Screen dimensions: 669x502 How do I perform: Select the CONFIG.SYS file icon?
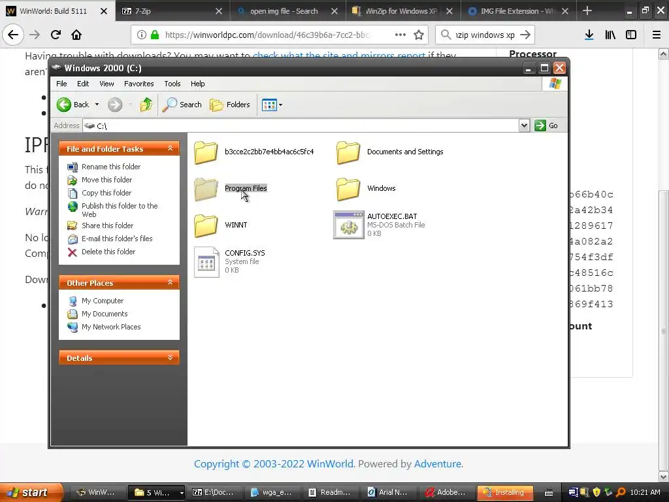(x=206, y=262)
